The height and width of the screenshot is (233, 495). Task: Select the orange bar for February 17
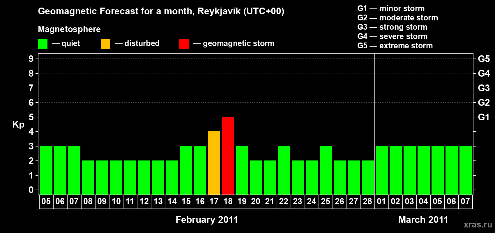[214, 163]
